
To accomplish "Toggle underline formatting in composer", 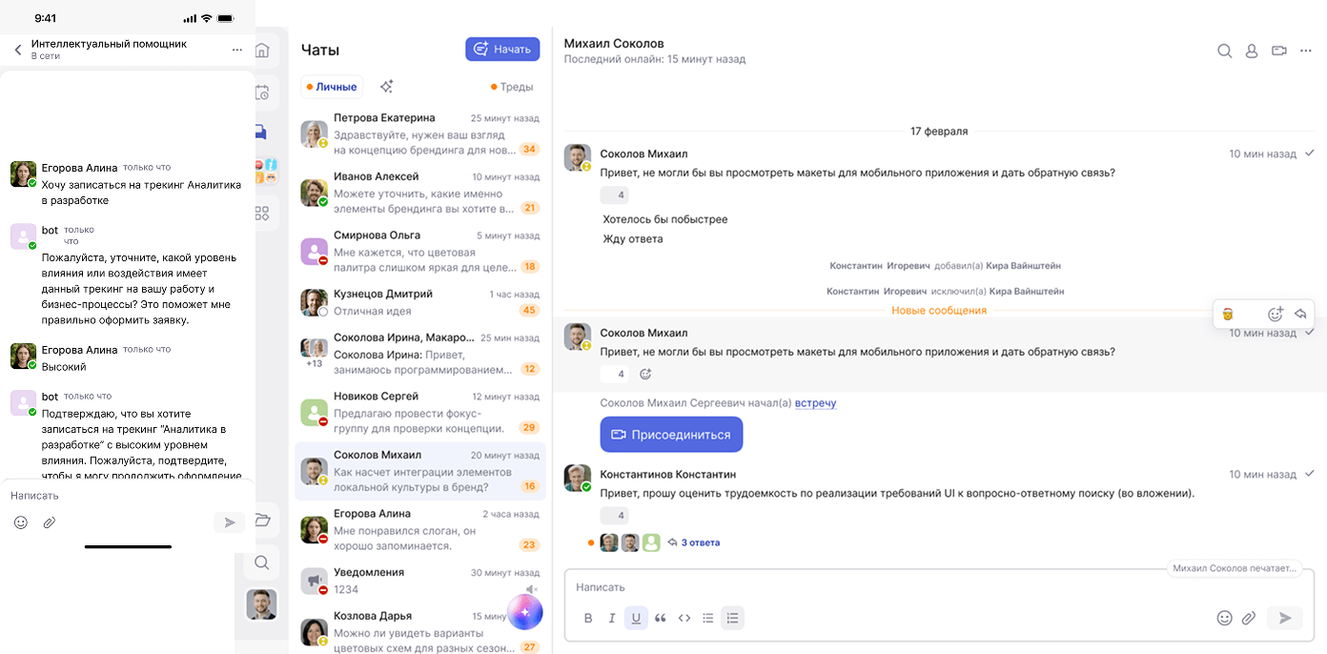I will [636, 618].
